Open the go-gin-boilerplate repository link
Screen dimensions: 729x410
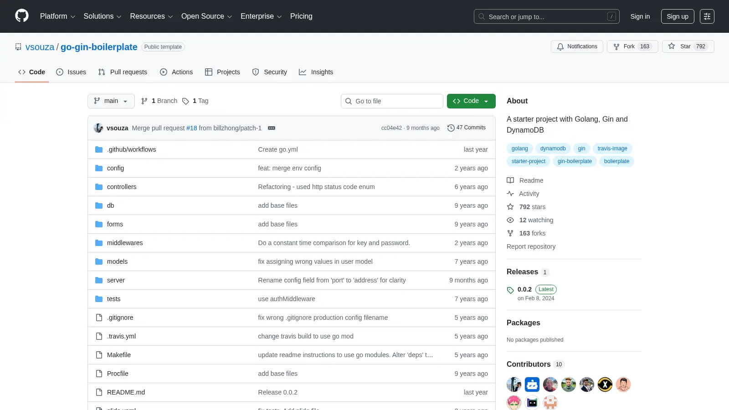click(99, 47)
